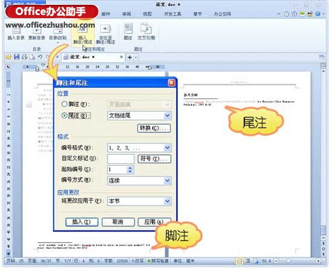
Task: Click the Insert (插入) dialog button
Action: pos(81,222)
